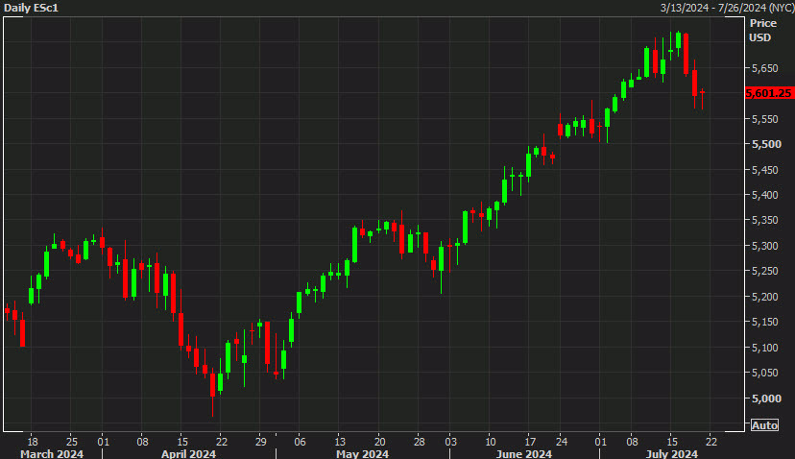This screenshot has height=459, width=795.
Task: Select the April 2024 month label
Action: pyautogui.click(x=188, y=453)
